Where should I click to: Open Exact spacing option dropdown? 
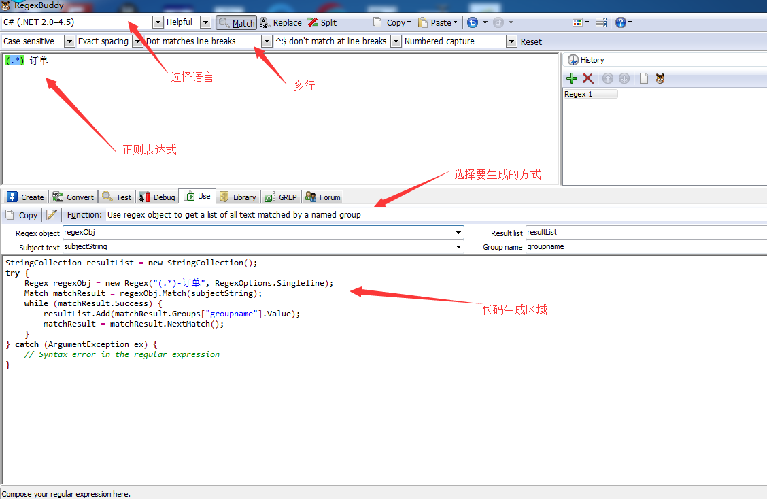tap(137, 41)
